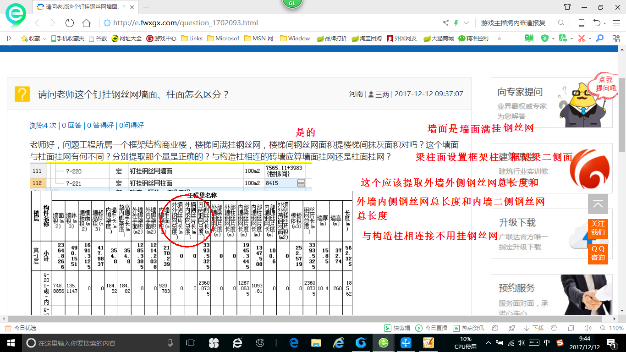The height and width of the screenshot is (352, 626).
Task: Open the browser main hamburger menu
Action: (615, 23)
